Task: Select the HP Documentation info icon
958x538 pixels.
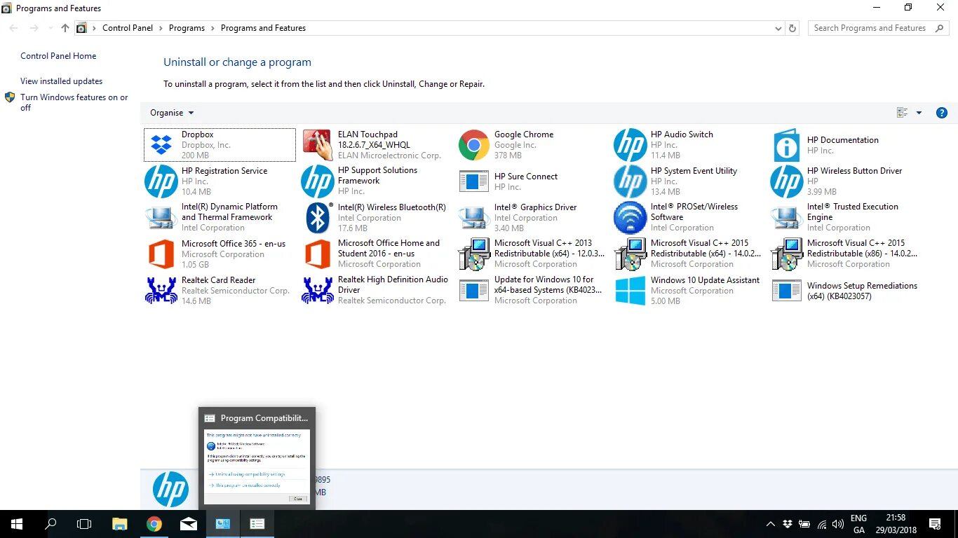Action: point(787,145)
